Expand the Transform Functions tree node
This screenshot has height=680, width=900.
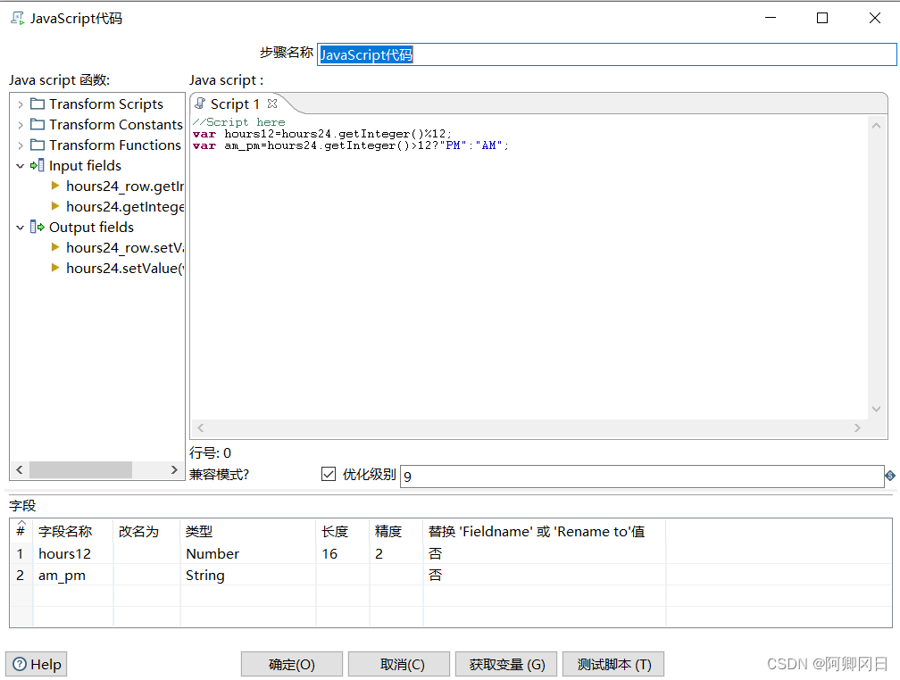tap(21, 145)
